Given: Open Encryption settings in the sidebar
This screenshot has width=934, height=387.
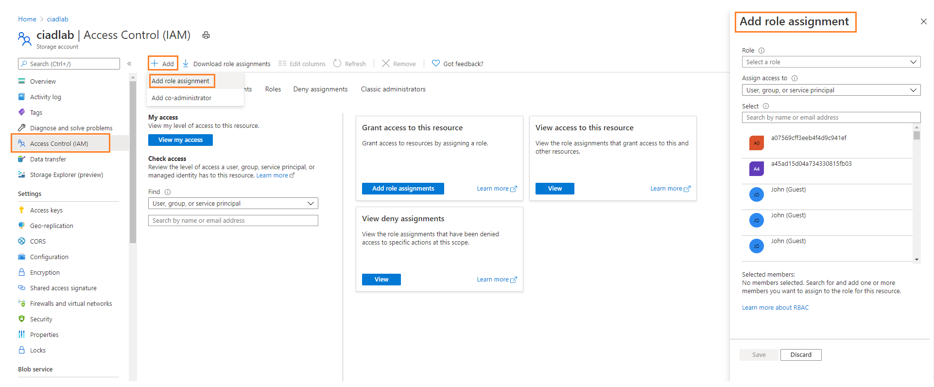Looking at the screenshot, I should [45, 273].
